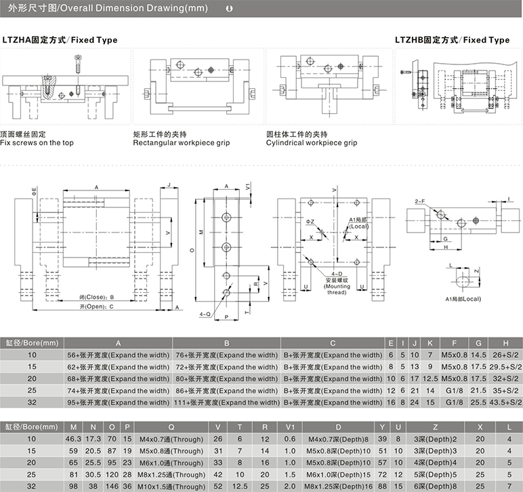This screenshot has height=492, width=523.
Task: Click the side view drawing with M and O
Action: click(x=231, y=252)
